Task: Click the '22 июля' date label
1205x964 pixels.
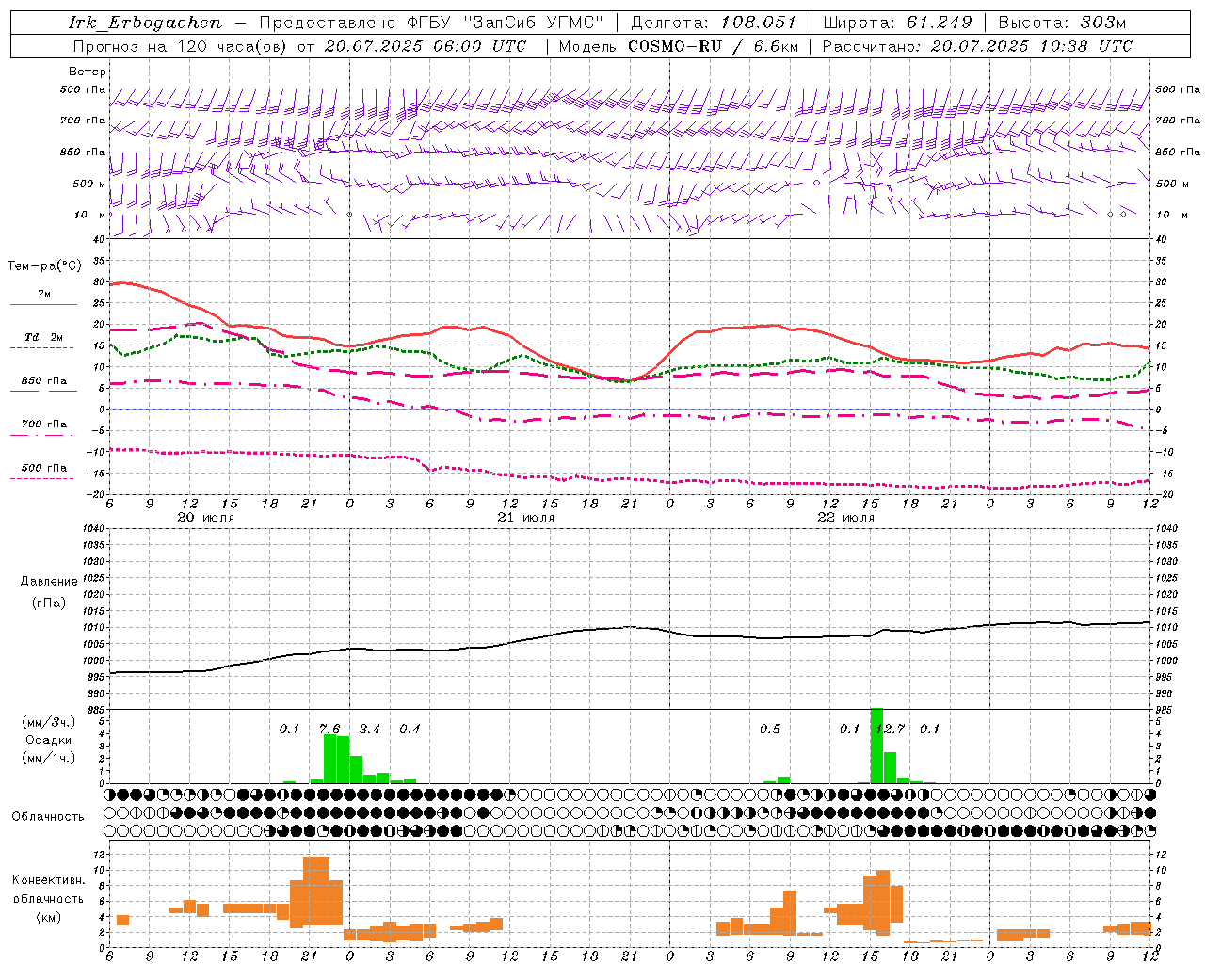Action: [x=846, y=518]
